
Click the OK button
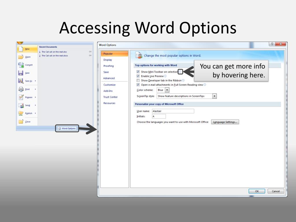(257, 191)
